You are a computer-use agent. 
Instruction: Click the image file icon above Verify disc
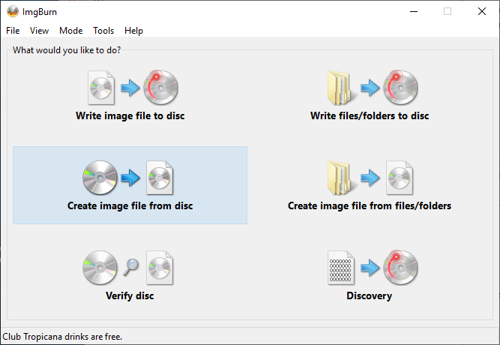pos(160,268)
